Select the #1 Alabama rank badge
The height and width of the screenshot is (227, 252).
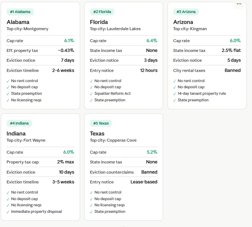[x=20, y=12]
